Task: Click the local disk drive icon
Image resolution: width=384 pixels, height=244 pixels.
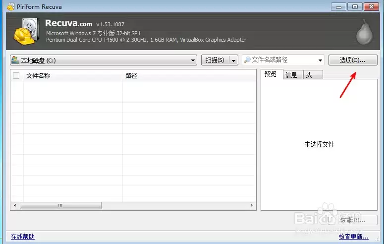Action: click(15, 60)
